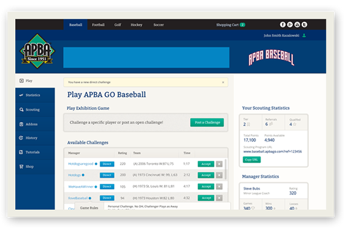Viewport: 345px width, 228px height.
Task: Click the Copy URL button
Action: pos(251,159)
